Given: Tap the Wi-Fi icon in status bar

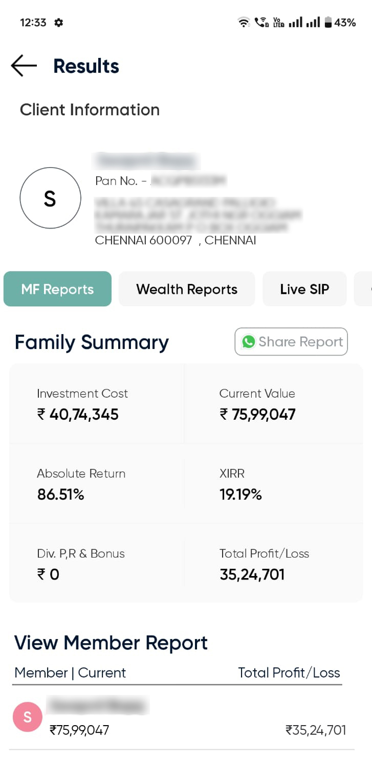Looking at the screenshot, I should (x=244, y=23).
